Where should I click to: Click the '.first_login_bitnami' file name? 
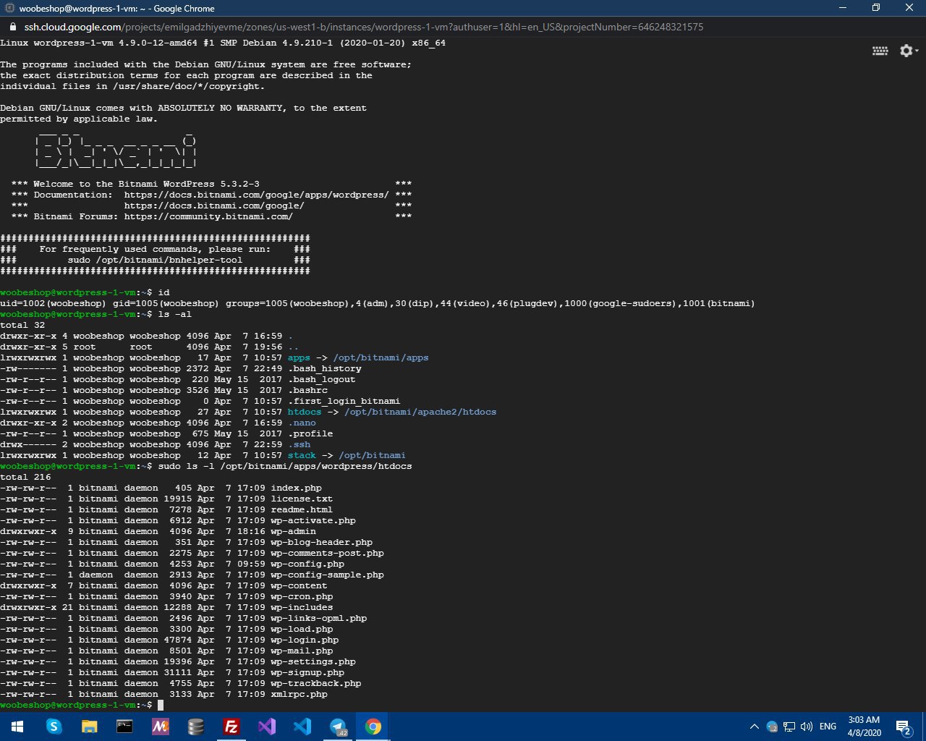point(344,401)
